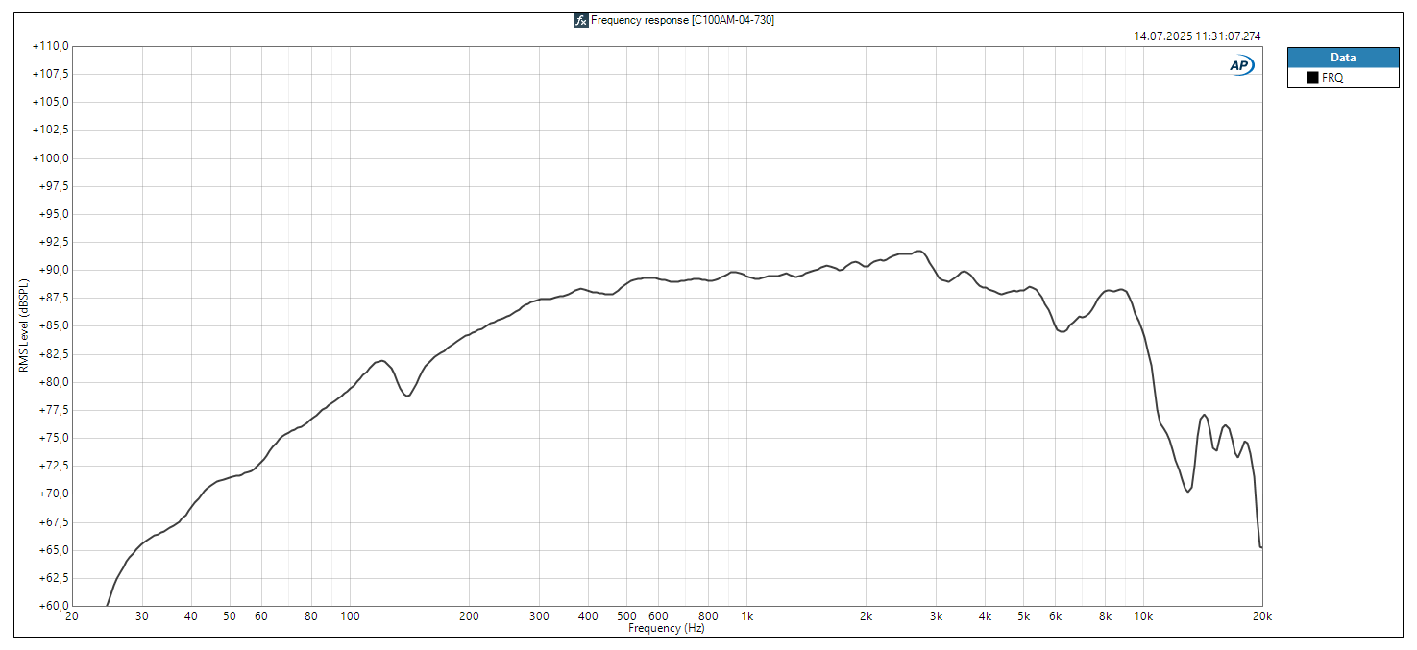
Task: Click the curve dip near 6k Hz
Action: (x=1062, y=331)
